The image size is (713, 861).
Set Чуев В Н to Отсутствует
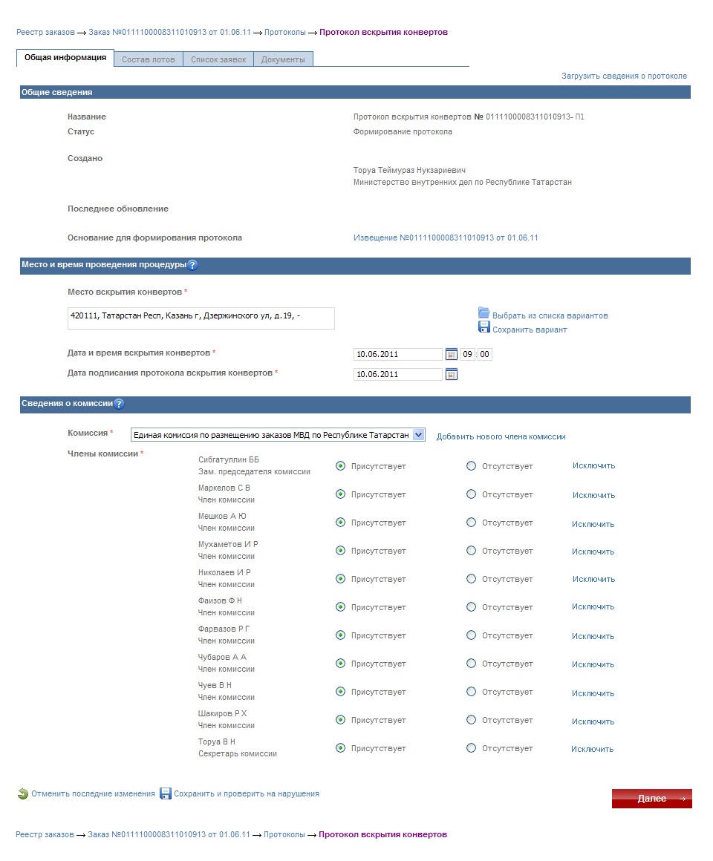click(472, 692)
